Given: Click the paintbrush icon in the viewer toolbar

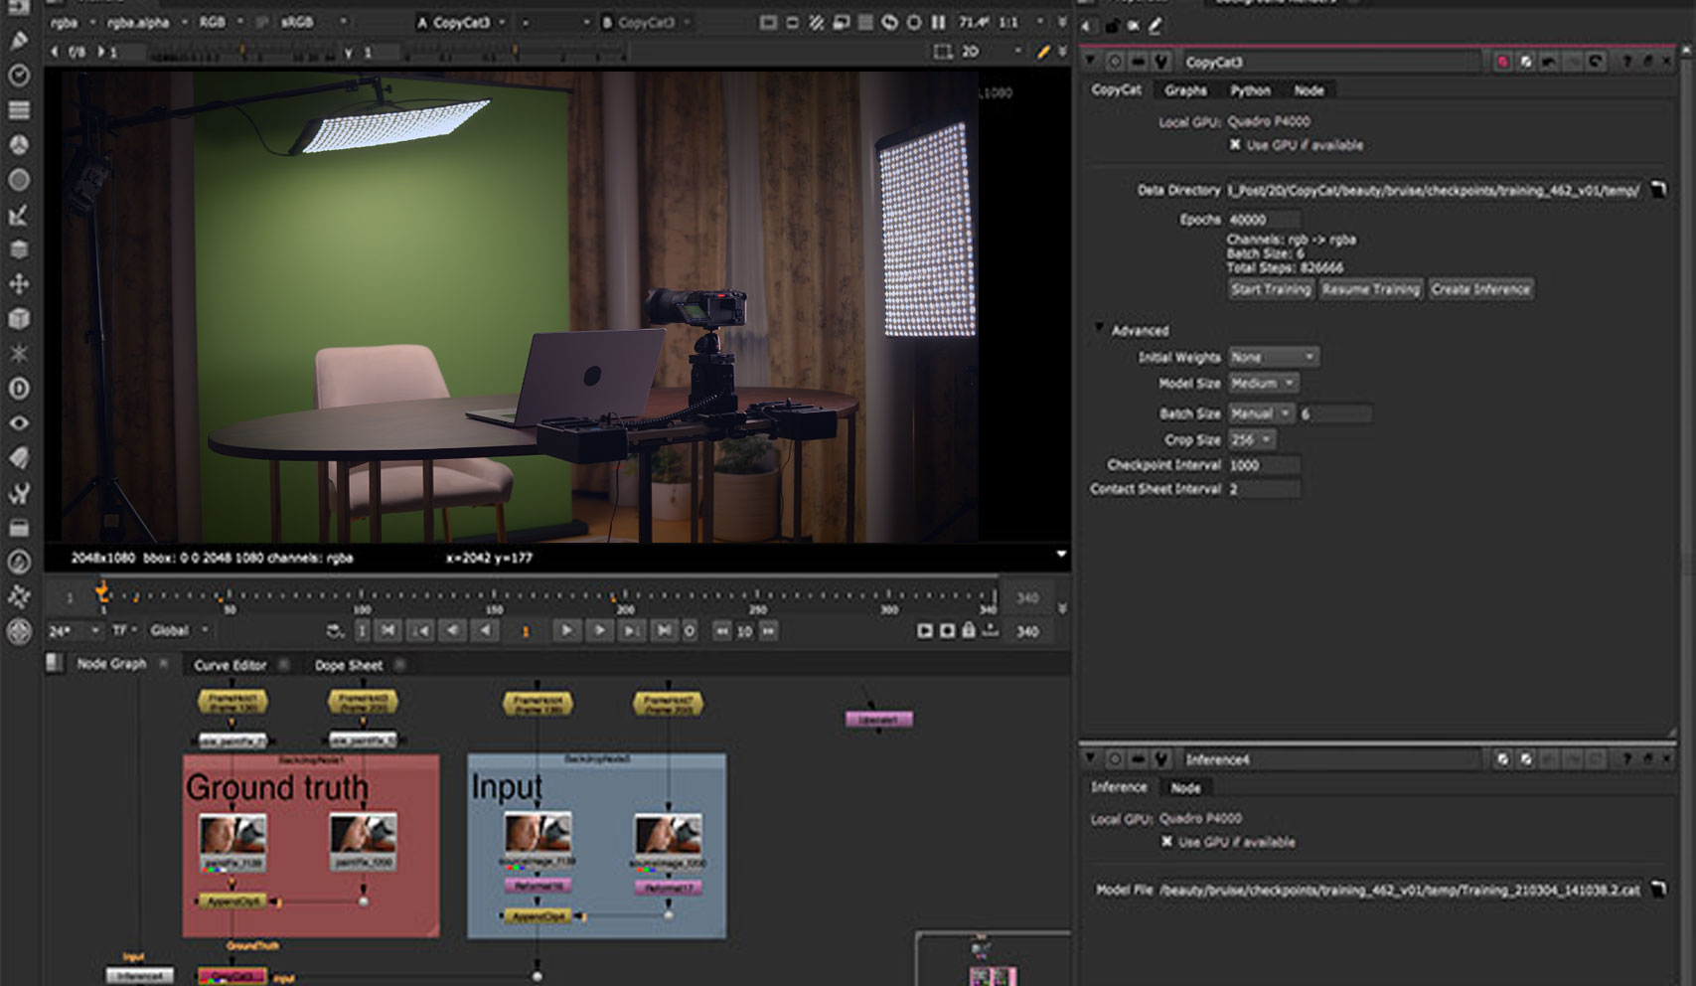Looking at the screenshot, I should click(1042, 52).
